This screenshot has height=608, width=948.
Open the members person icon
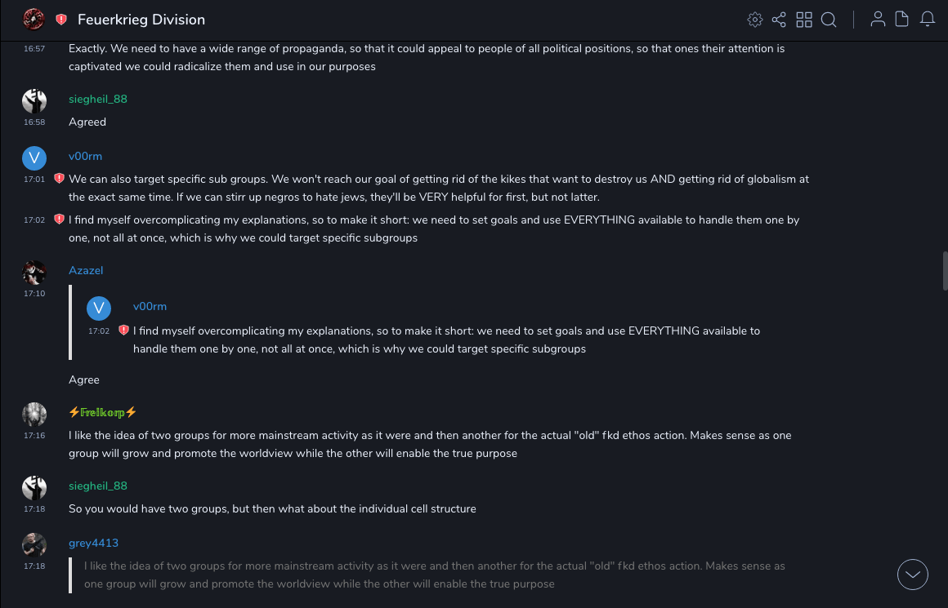pyautogui.click(x=878, y=20)
